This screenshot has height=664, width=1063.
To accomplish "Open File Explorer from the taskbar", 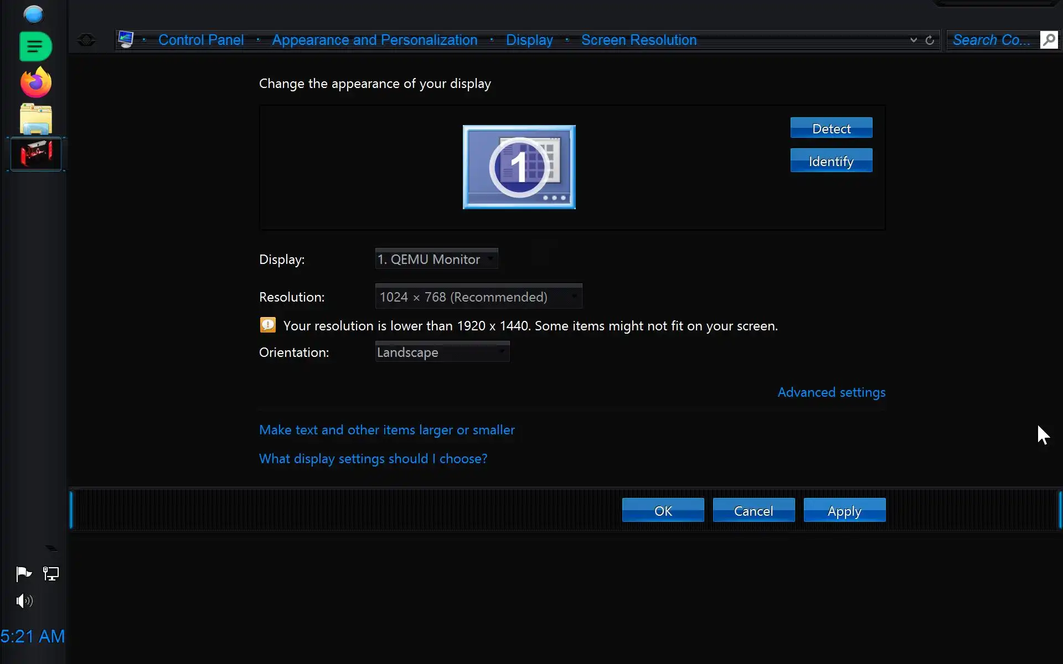I will pyautogui.click(x=36, y=119).
